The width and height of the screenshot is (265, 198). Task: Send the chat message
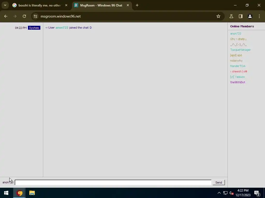click(218, 183)
